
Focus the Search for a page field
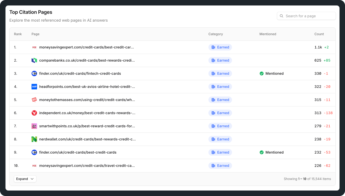[306, 16]
